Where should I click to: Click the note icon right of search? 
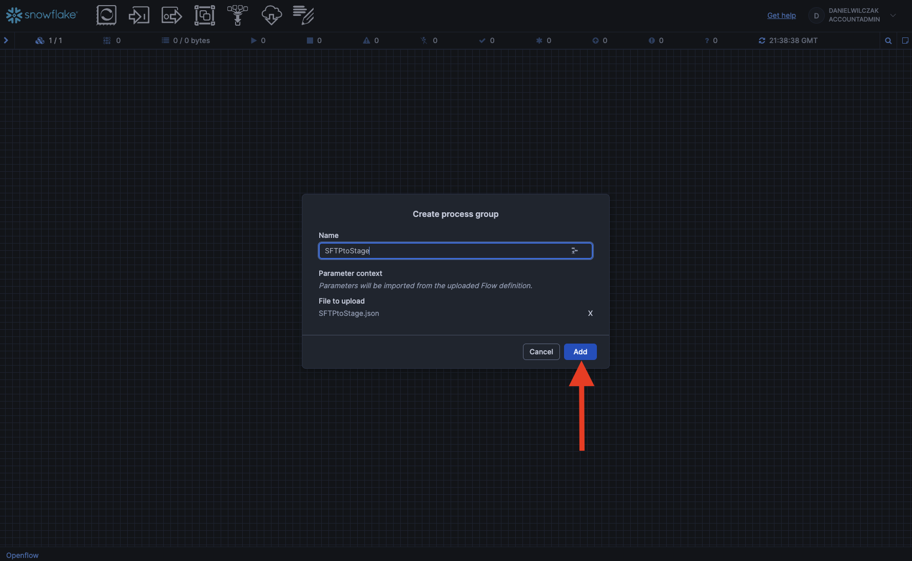pos(905,41)
